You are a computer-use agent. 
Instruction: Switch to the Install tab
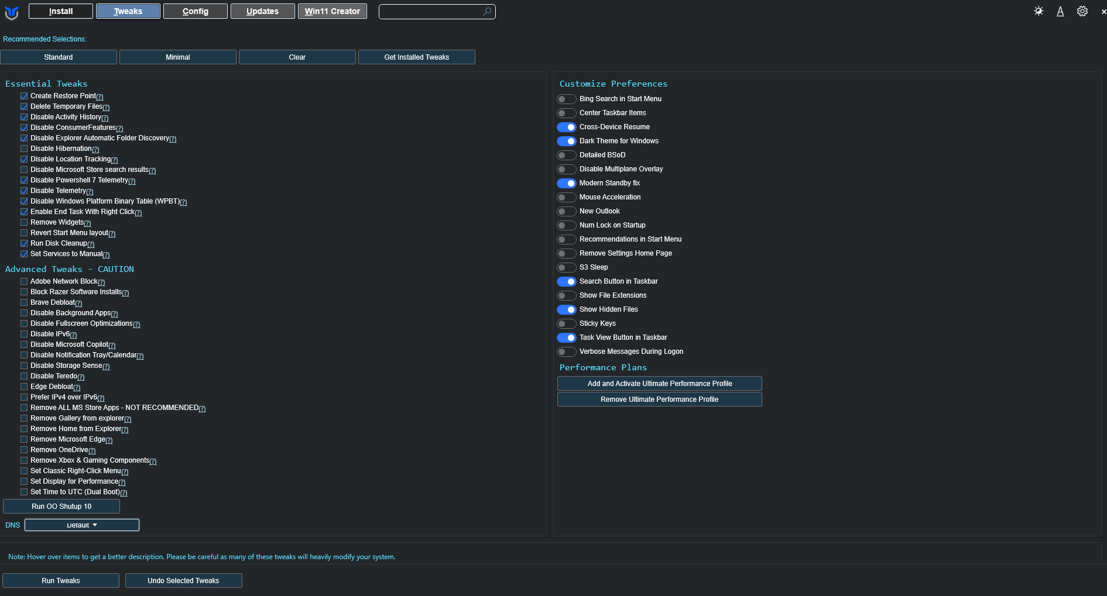coord(61,11)
